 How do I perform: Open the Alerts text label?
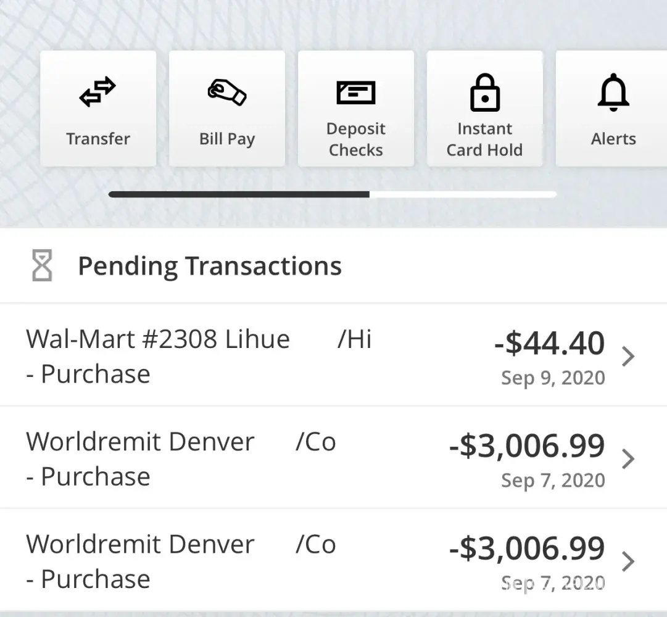[613, 139]
